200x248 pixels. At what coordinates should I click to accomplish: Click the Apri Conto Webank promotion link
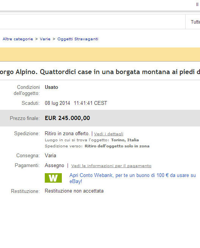point(132,178)
